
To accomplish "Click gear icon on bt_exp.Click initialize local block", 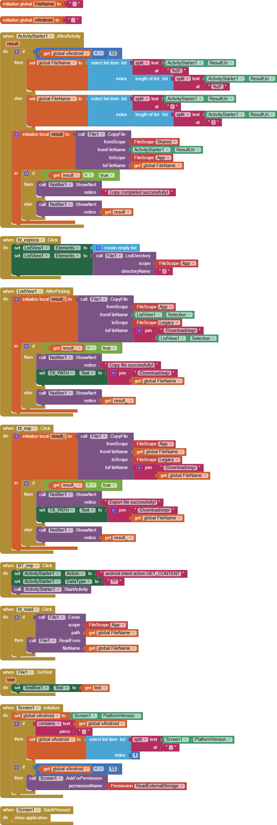I will tap(17, 436).
